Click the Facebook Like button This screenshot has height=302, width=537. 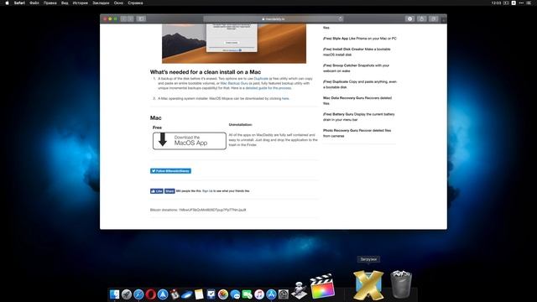(157, 191)
